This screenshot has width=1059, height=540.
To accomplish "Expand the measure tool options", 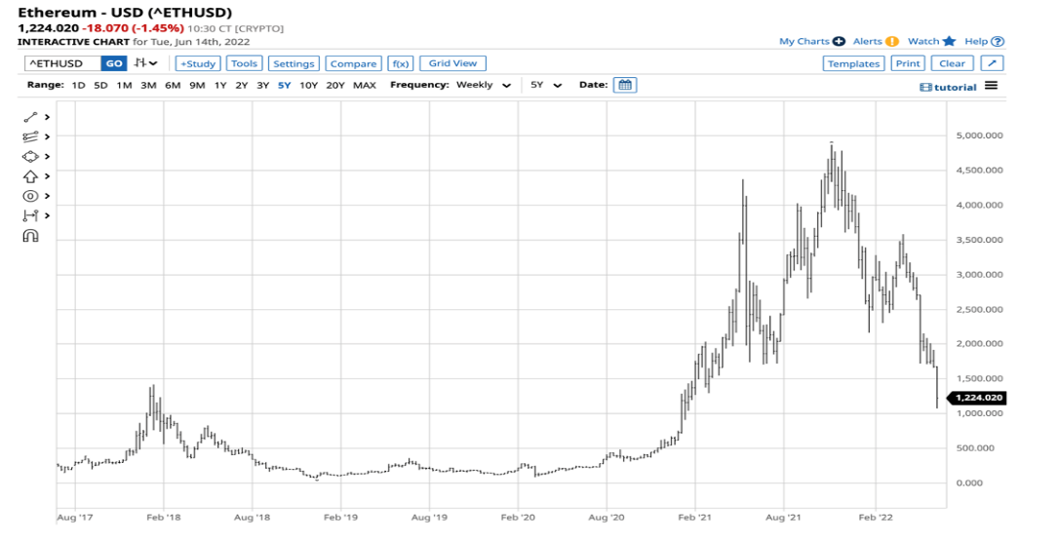I will [47, 216].
